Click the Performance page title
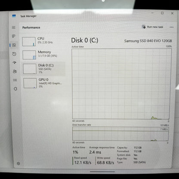Image resolution: width=179 pixels, height=179 pixels. [31, 28]
